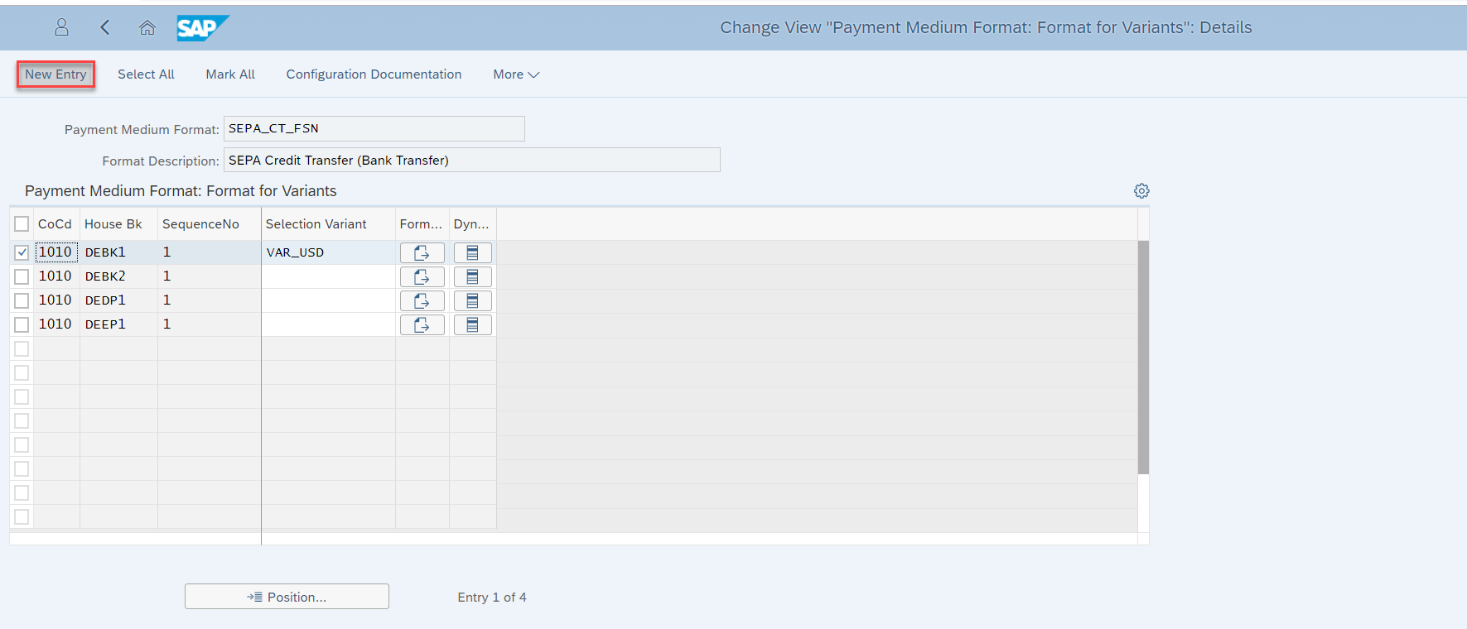1467x629 pixels.
Task: Click the table vertical scrollbar thumb
Action: point(1143,357)
